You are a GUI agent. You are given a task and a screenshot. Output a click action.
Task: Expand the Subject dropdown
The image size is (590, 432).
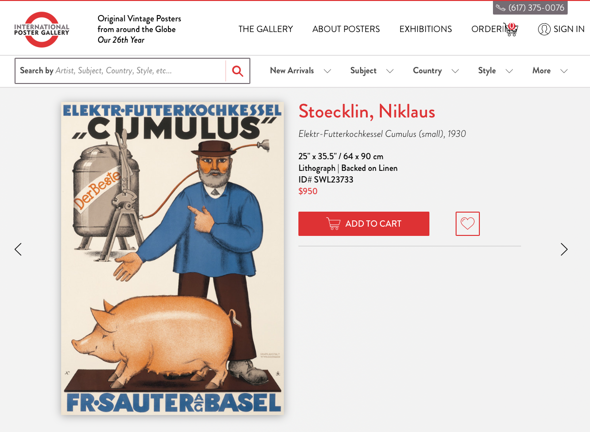pyautogui.click(x=372, y=71)
